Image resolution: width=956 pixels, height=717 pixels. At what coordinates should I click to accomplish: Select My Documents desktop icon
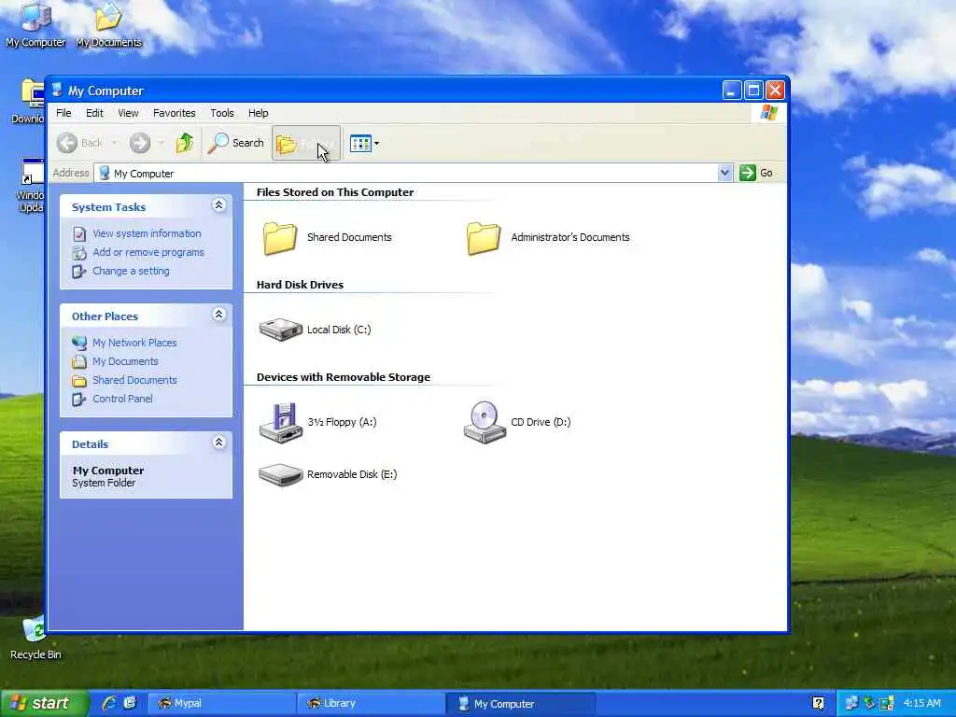pyautogui.click(x=108, y=24)
